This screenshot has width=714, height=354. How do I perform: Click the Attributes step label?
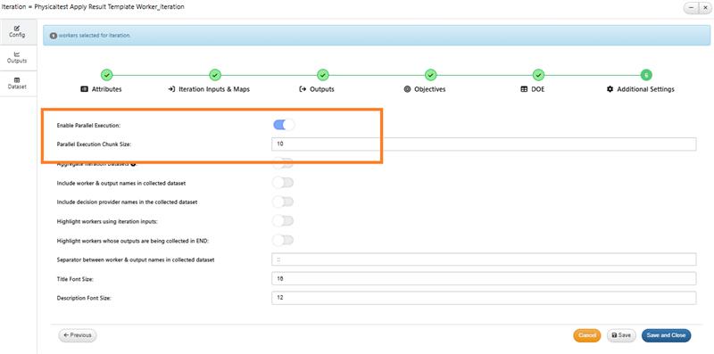[101, 89]
